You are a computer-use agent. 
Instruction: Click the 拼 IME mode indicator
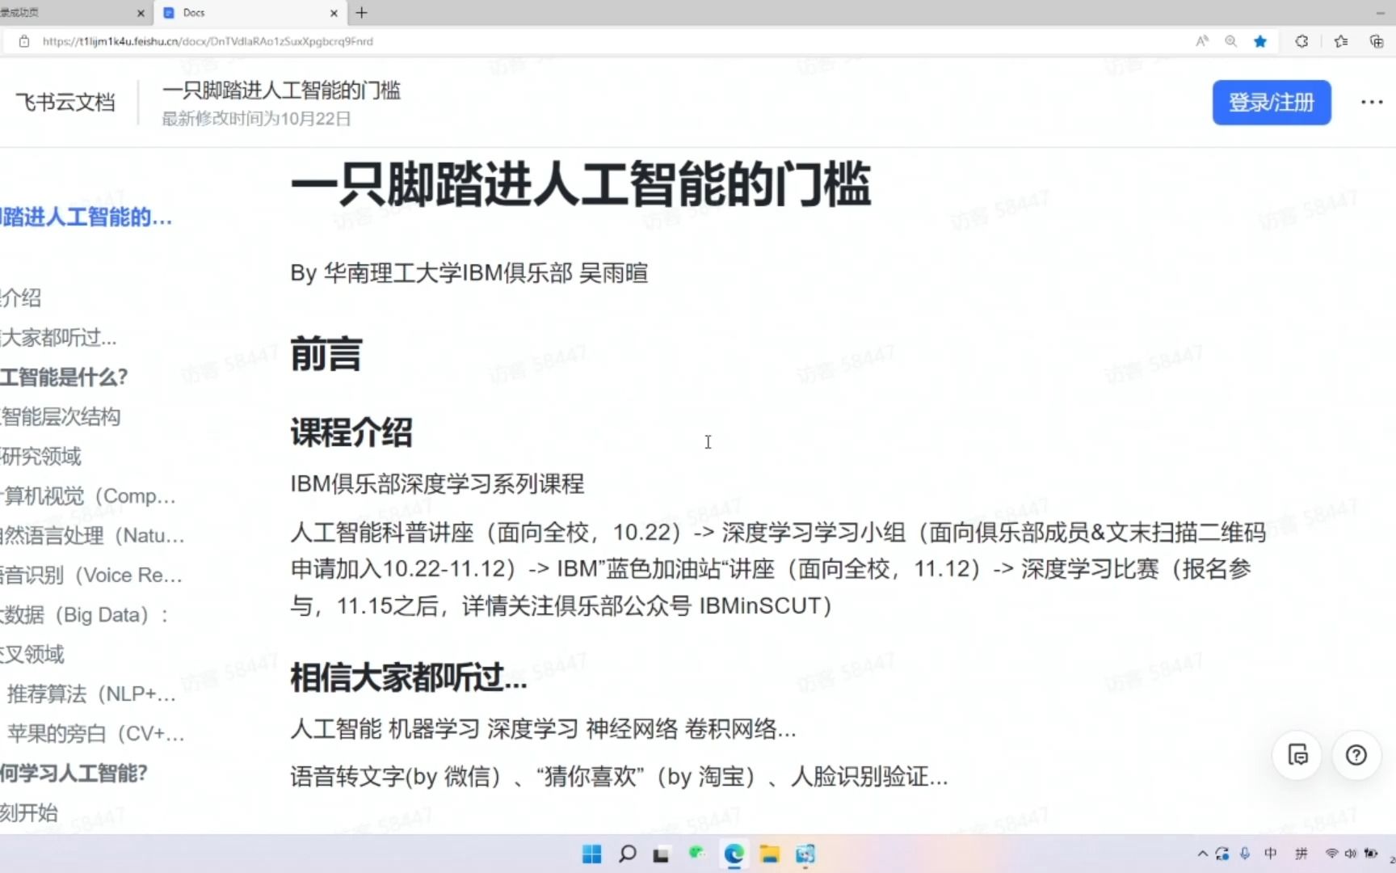(x=1301, y=854)
